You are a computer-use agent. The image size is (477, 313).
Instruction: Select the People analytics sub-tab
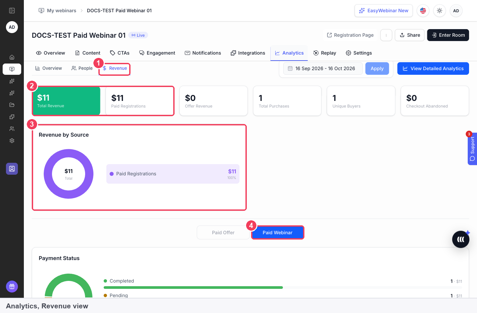coord(82,68)
